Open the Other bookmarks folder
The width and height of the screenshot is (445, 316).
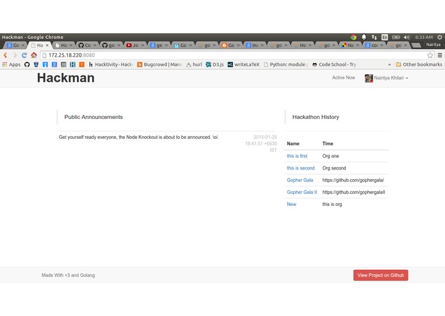[x=419, y=65]
